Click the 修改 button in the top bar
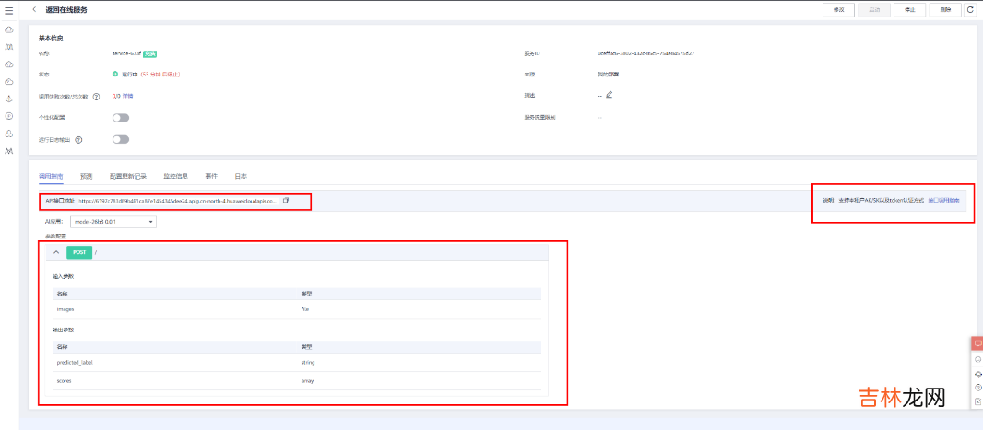 pos(838,9)
